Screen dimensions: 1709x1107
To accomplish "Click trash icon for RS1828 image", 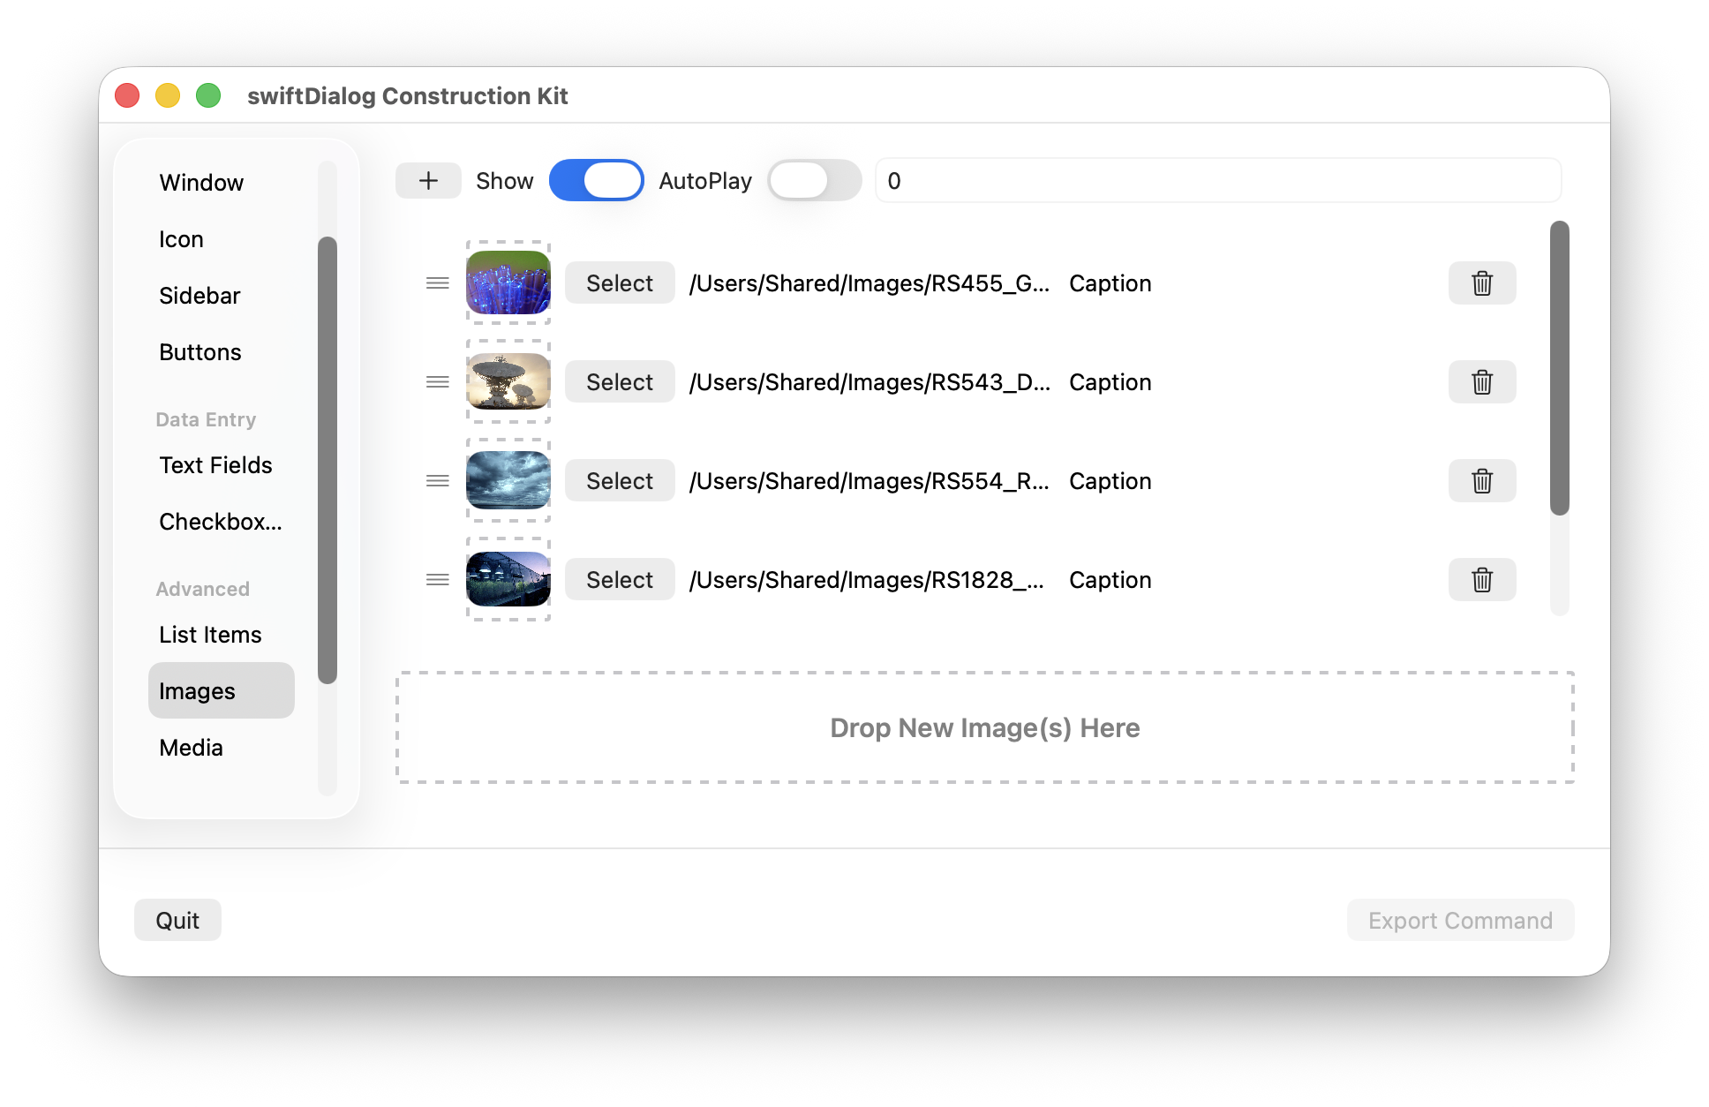I will tap(1481, 580).
